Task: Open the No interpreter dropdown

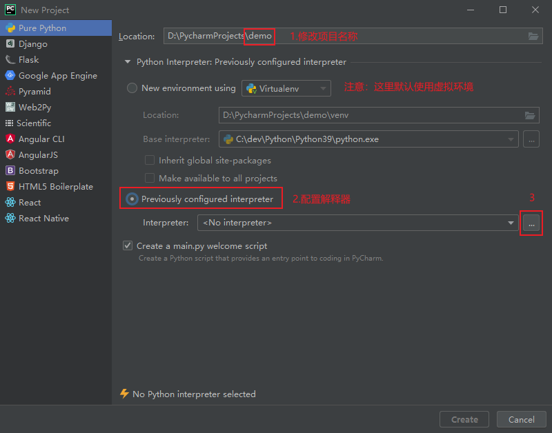Action: (x=357, y=223)
